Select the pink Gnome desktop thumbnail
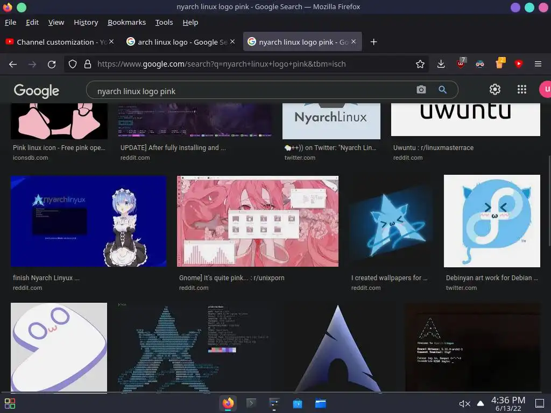The height and width of the screenshot is (413, 551). pos(258,221)
